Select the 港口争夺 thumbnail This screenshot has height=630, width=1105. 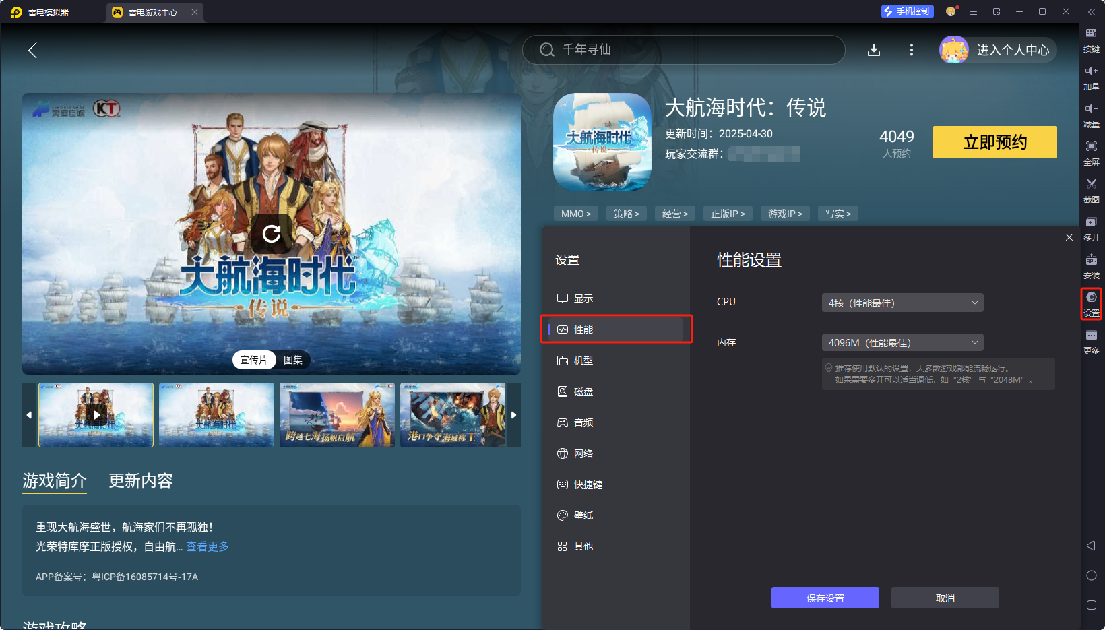coord(452,415)
